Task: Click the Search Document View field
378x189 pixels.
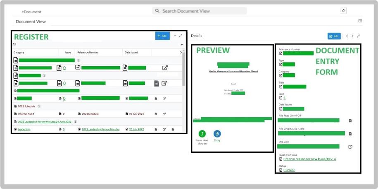Action: pyautogui.click(x=200, y=11)
